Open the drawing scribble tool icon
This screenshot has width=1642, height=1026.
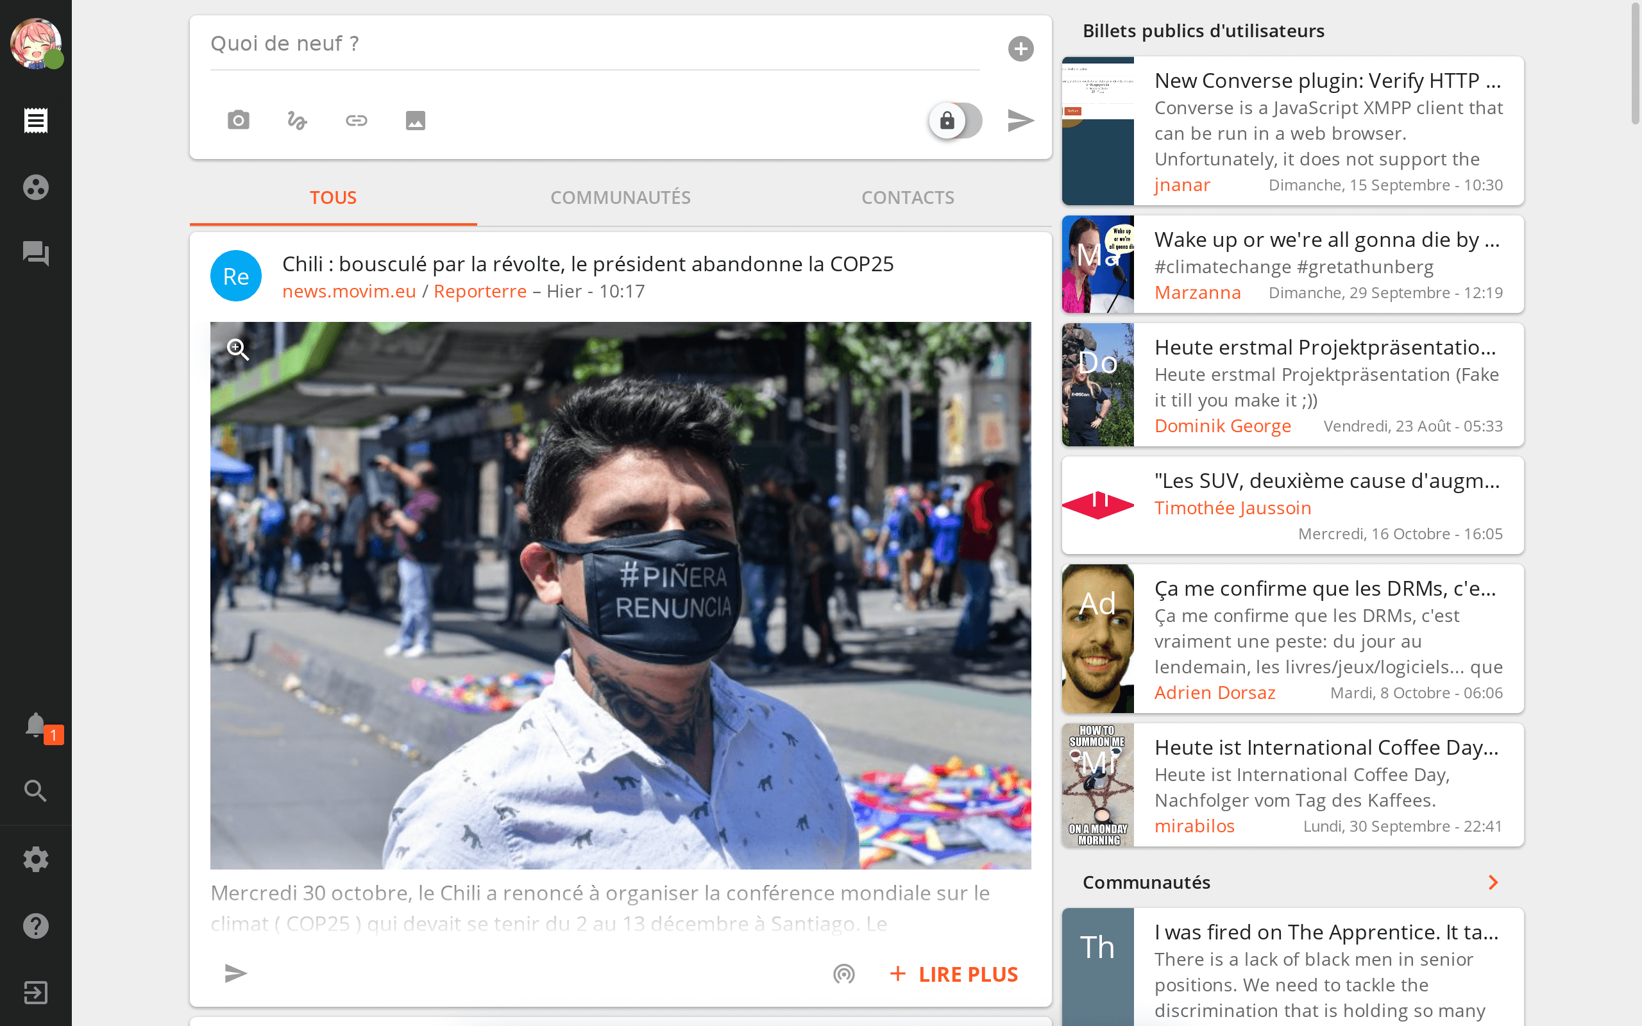coord(297,120)
